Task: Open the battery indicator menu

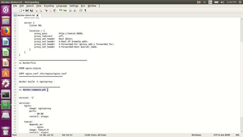Action: pos(216,2)
